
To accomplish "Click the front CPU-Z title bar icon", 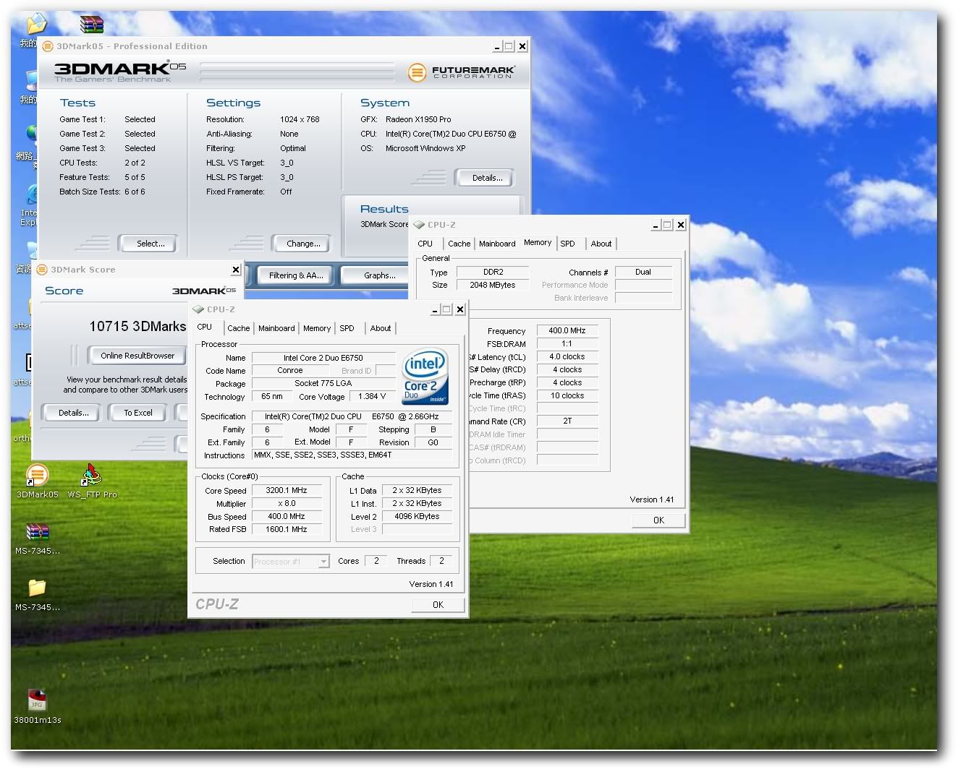I will coord(198,309).
